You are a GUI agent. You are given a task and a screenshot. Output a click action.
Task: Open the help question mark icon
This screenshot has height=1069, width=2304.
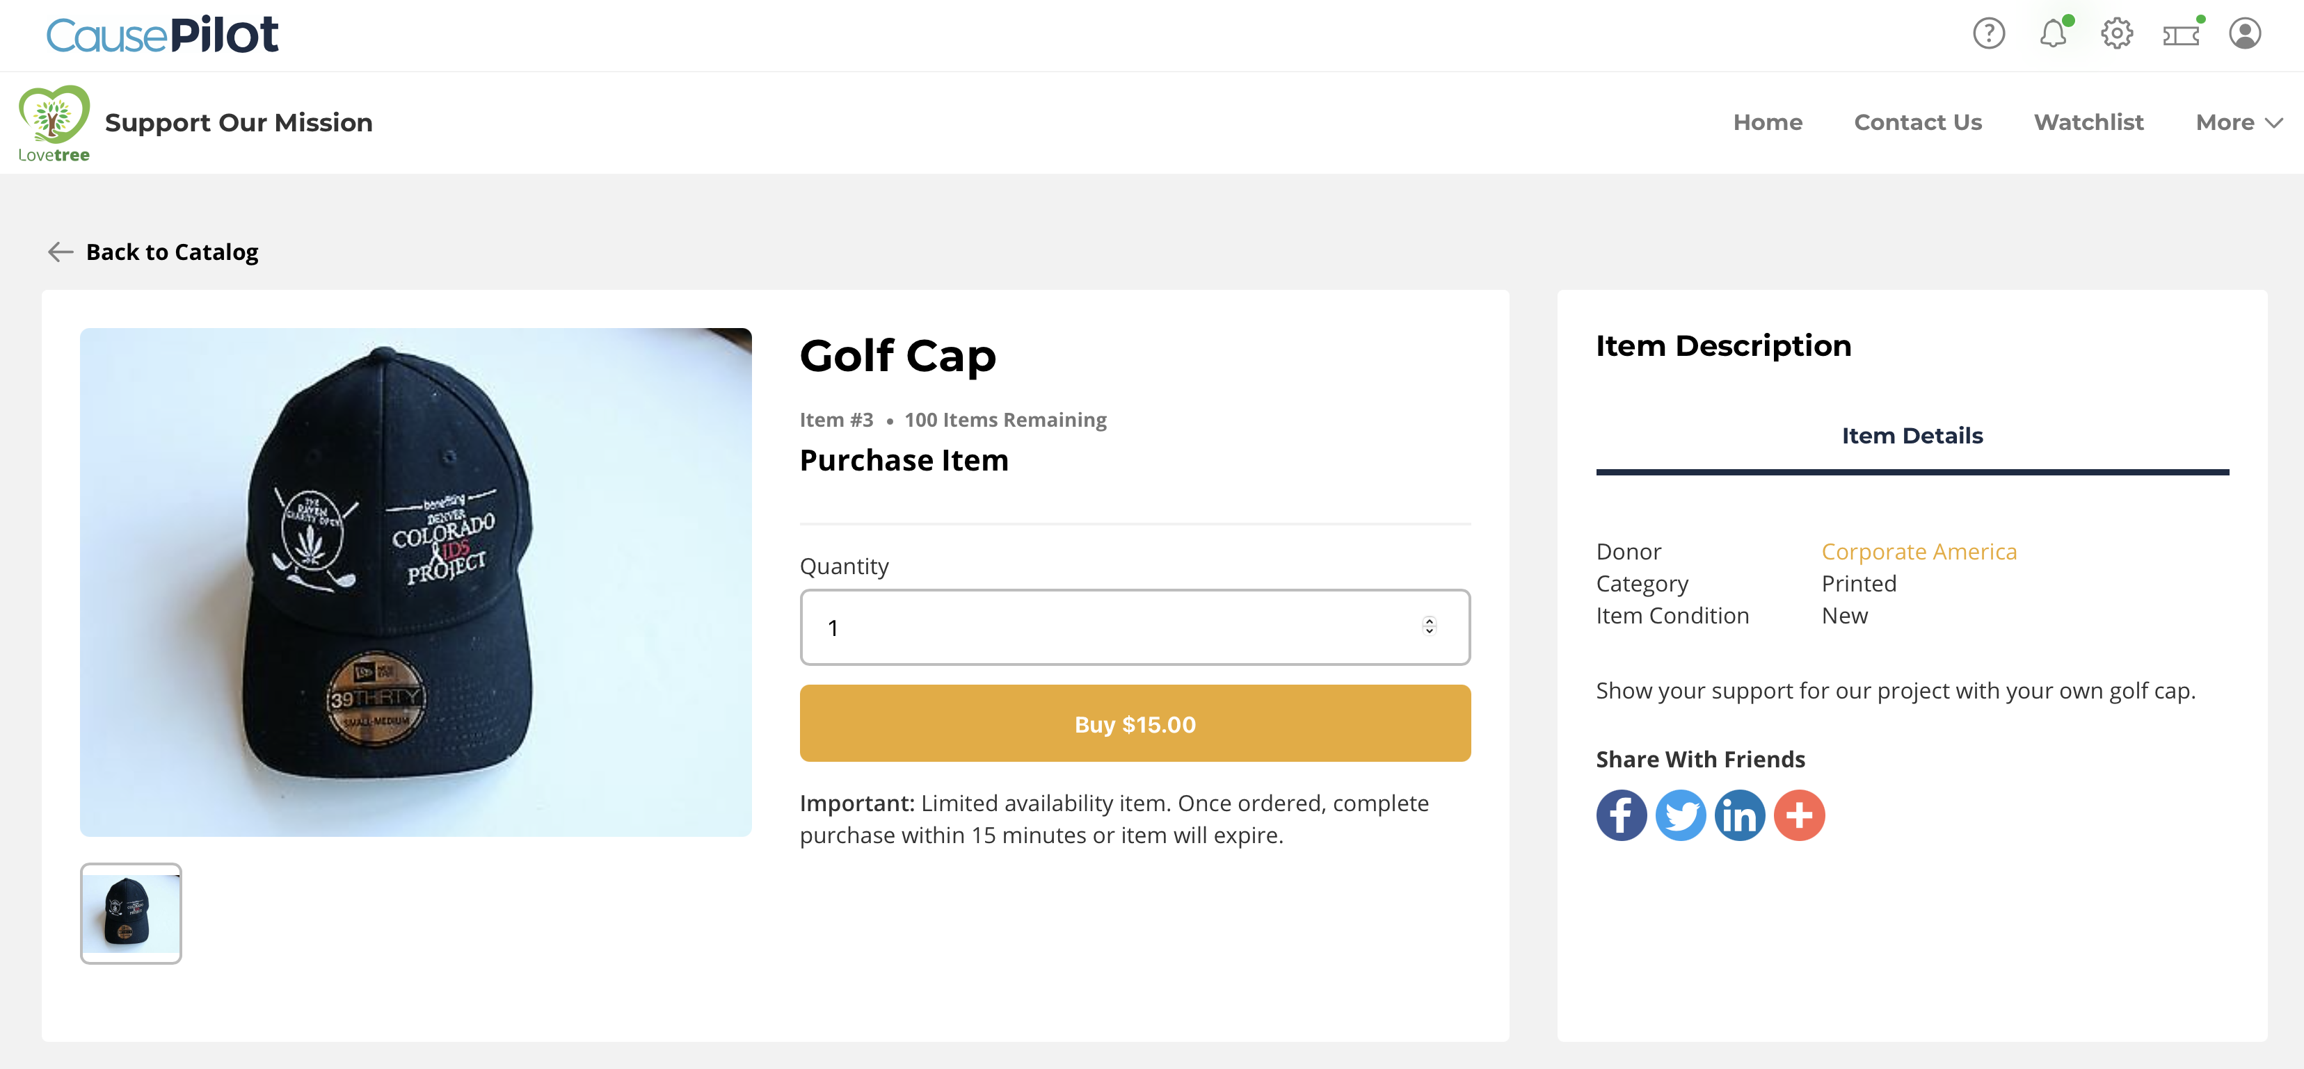1988,34
